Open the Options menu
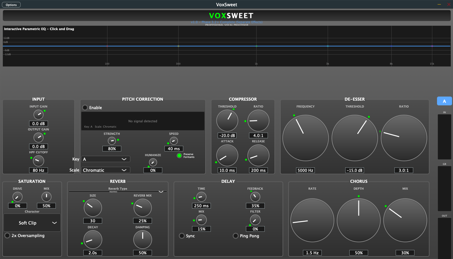 click(11, 5)
